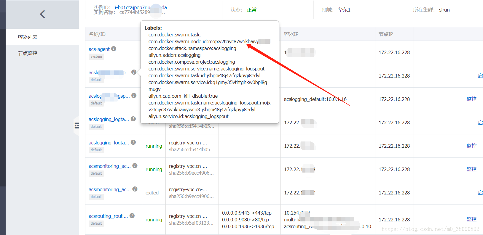Click info icon of running acslogging_logta... container
The image size is (483, 235).
point(133,142)
